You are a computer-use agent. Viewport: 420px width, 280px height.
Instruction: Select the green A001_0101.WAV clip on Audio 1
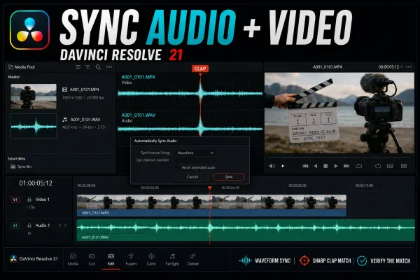click(x=246, y=230)
